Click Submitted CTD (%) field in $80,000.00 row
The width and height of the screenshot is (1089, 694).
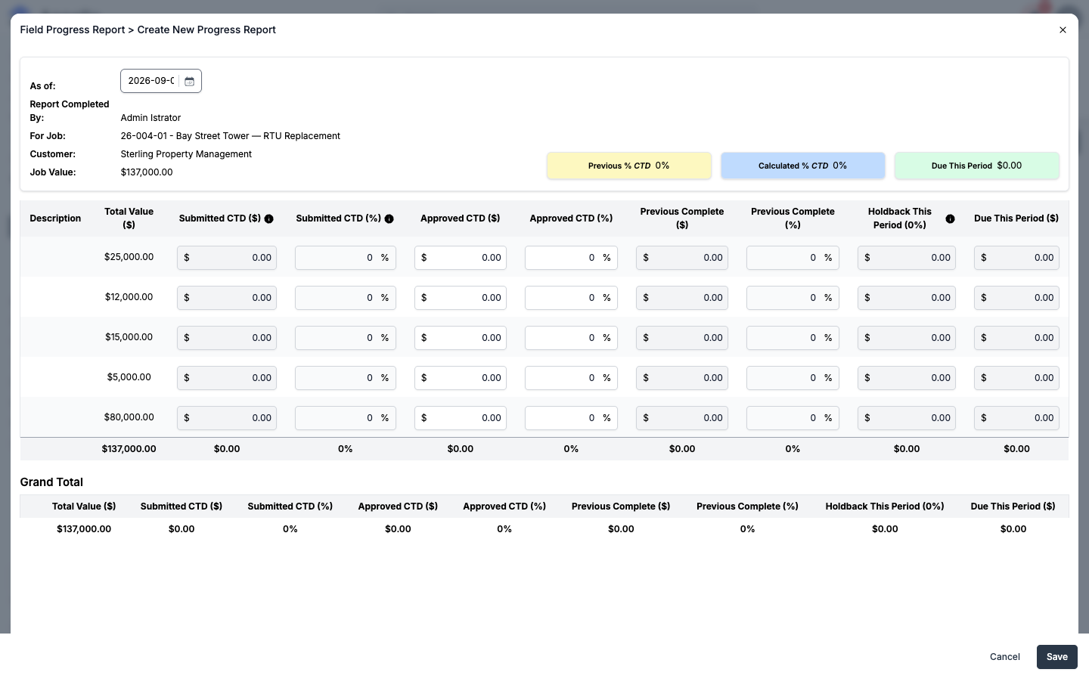coord(345,418)
